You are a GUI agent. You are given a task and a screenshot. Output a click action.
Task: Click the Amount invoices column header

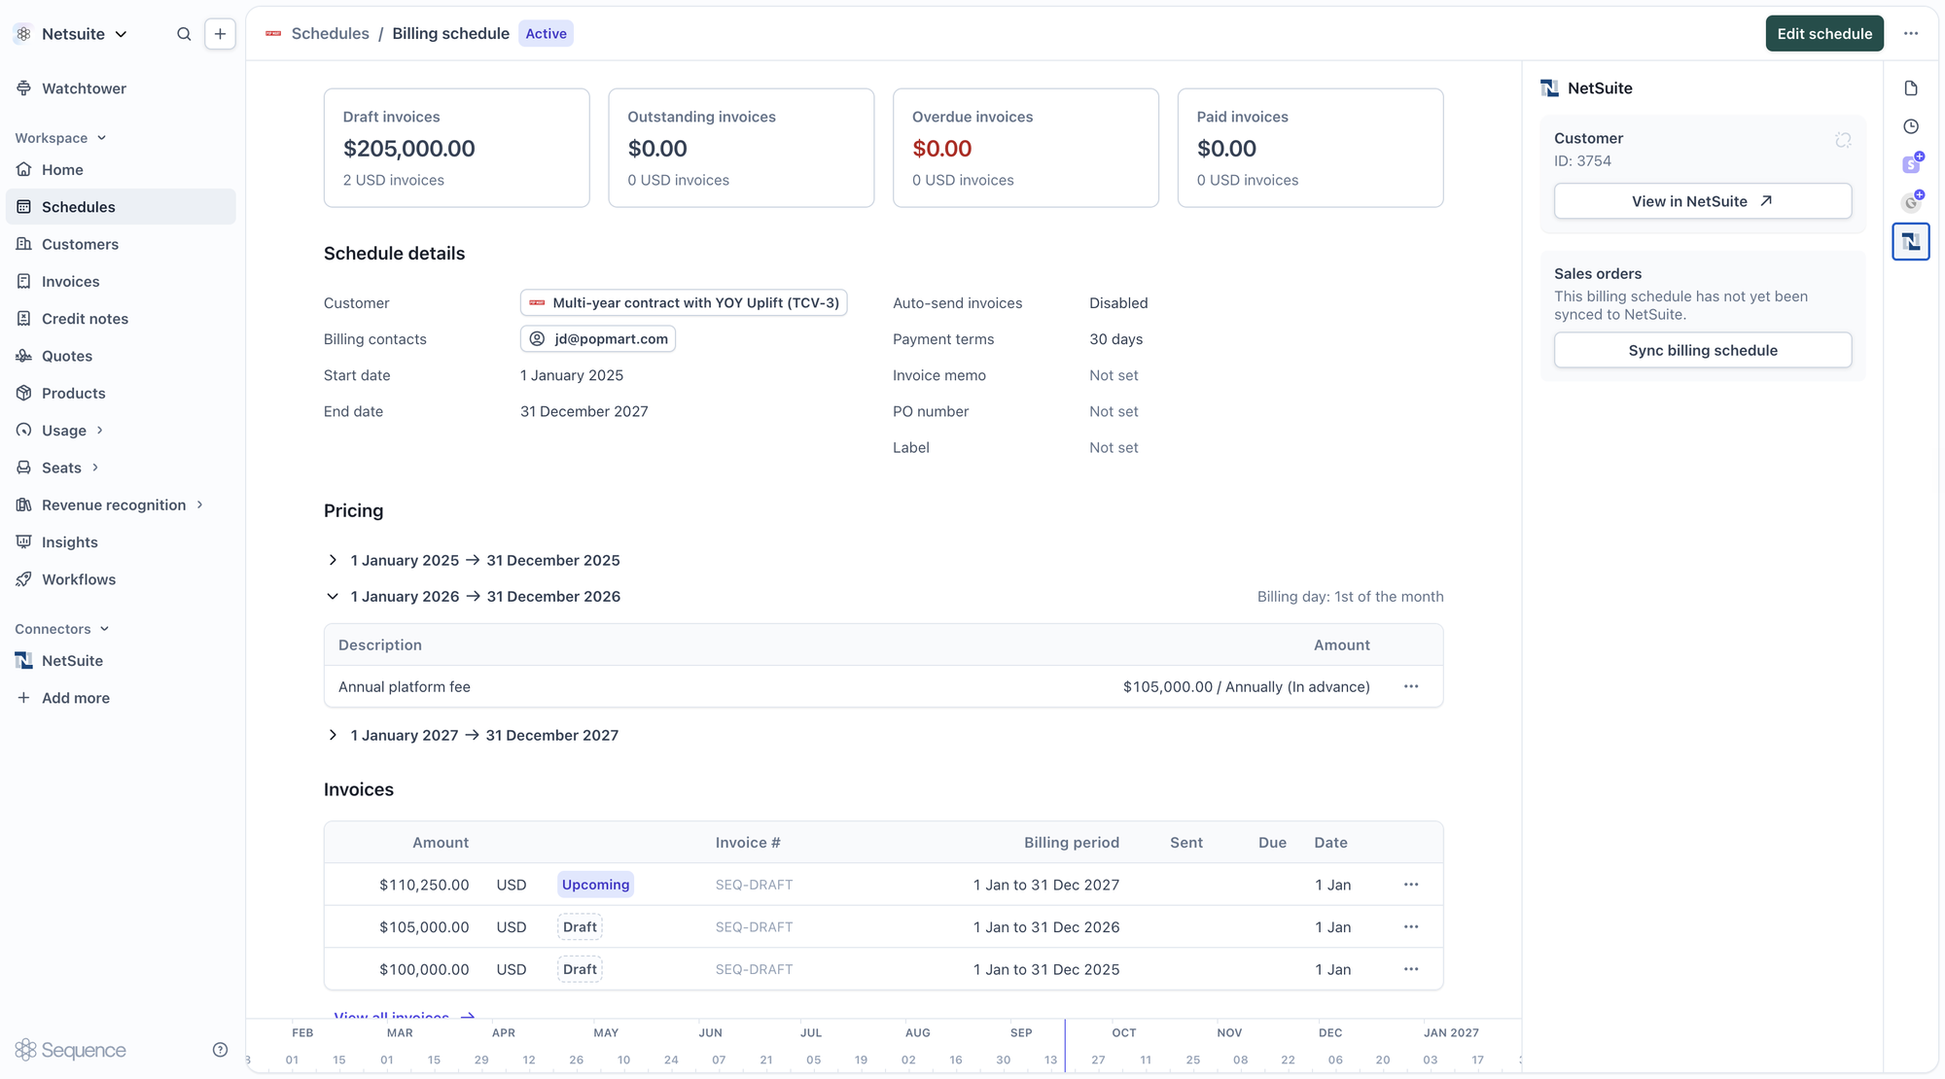(441, 843)
